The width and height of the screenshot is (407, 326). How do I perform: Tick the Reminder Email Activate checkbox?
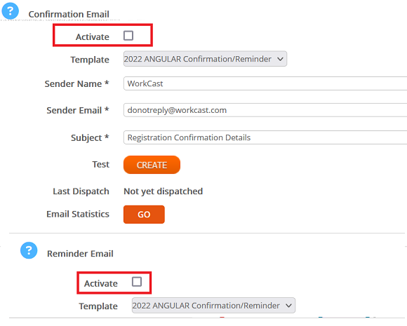(x=137, y=281)
